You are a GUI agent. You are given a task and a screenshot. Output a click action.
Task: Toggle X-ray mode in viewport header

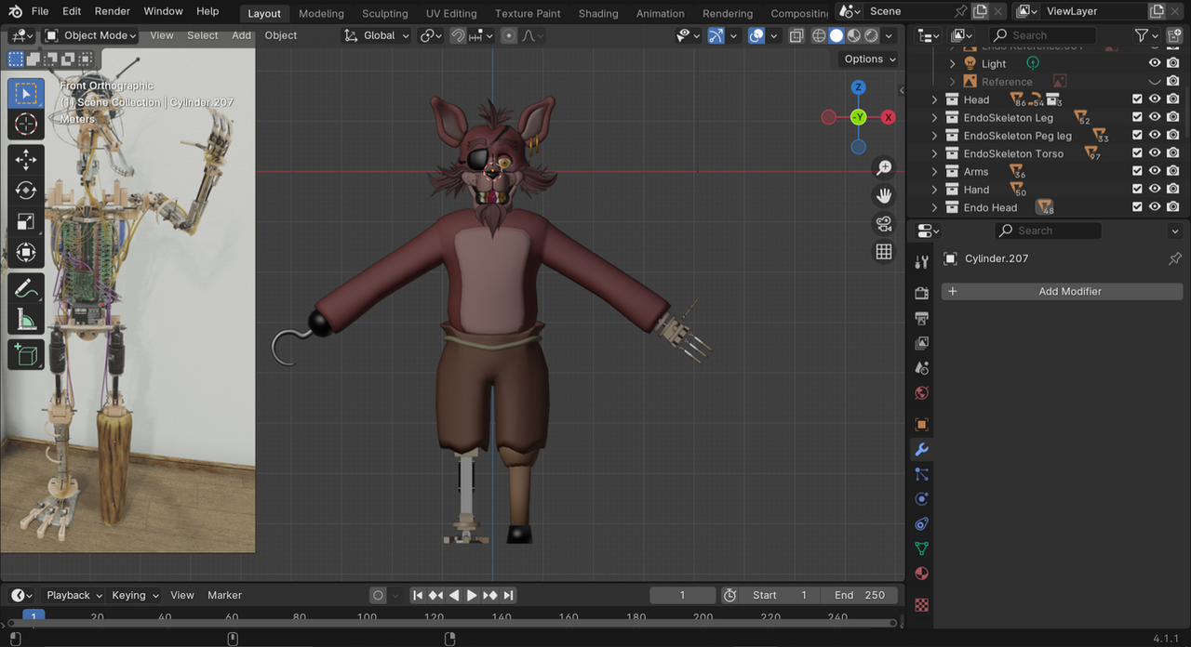click(796, 35)
